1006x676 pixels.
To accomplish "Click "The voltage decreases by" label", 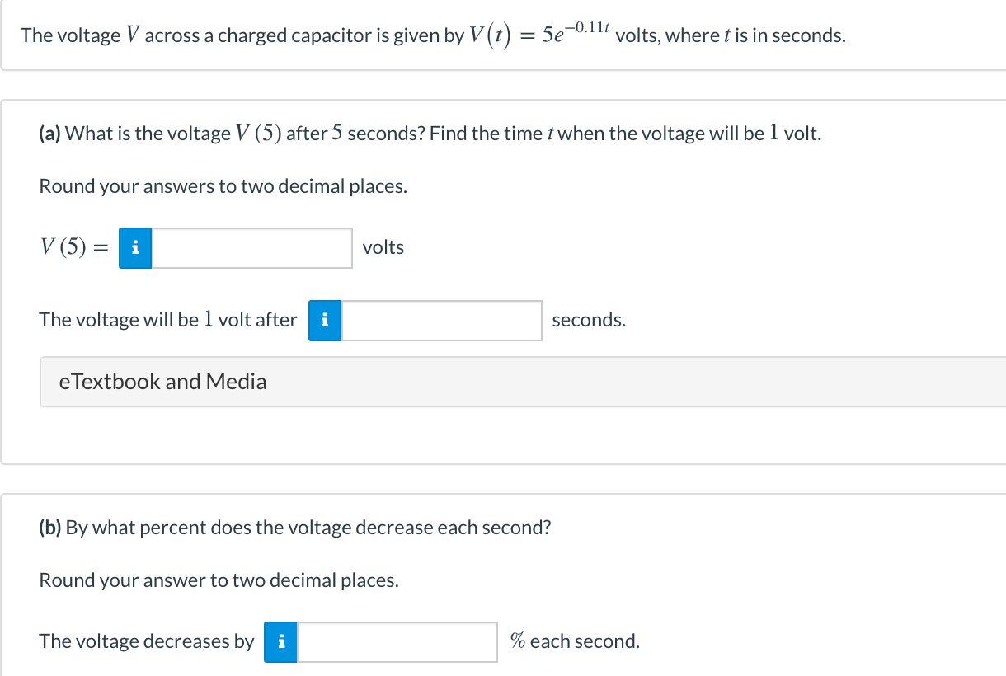I will tap(147, 641).
